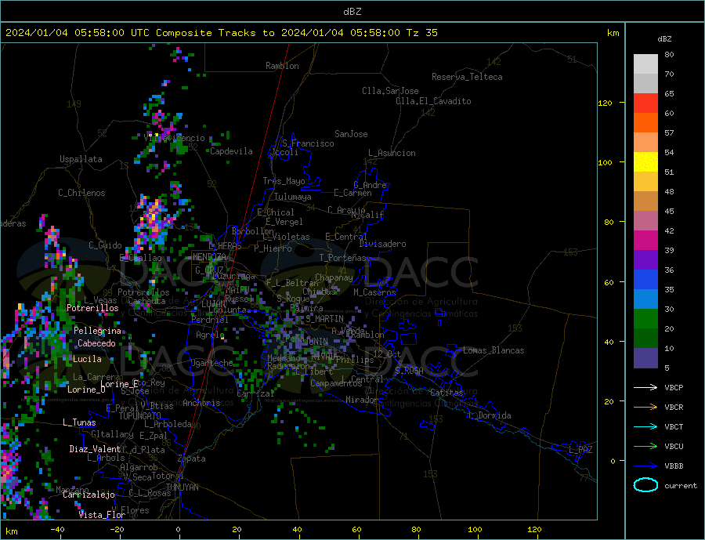Click the cyan 'current' ellipse symbol
Viewport: 705px width, 540px height.
point(645,485)
